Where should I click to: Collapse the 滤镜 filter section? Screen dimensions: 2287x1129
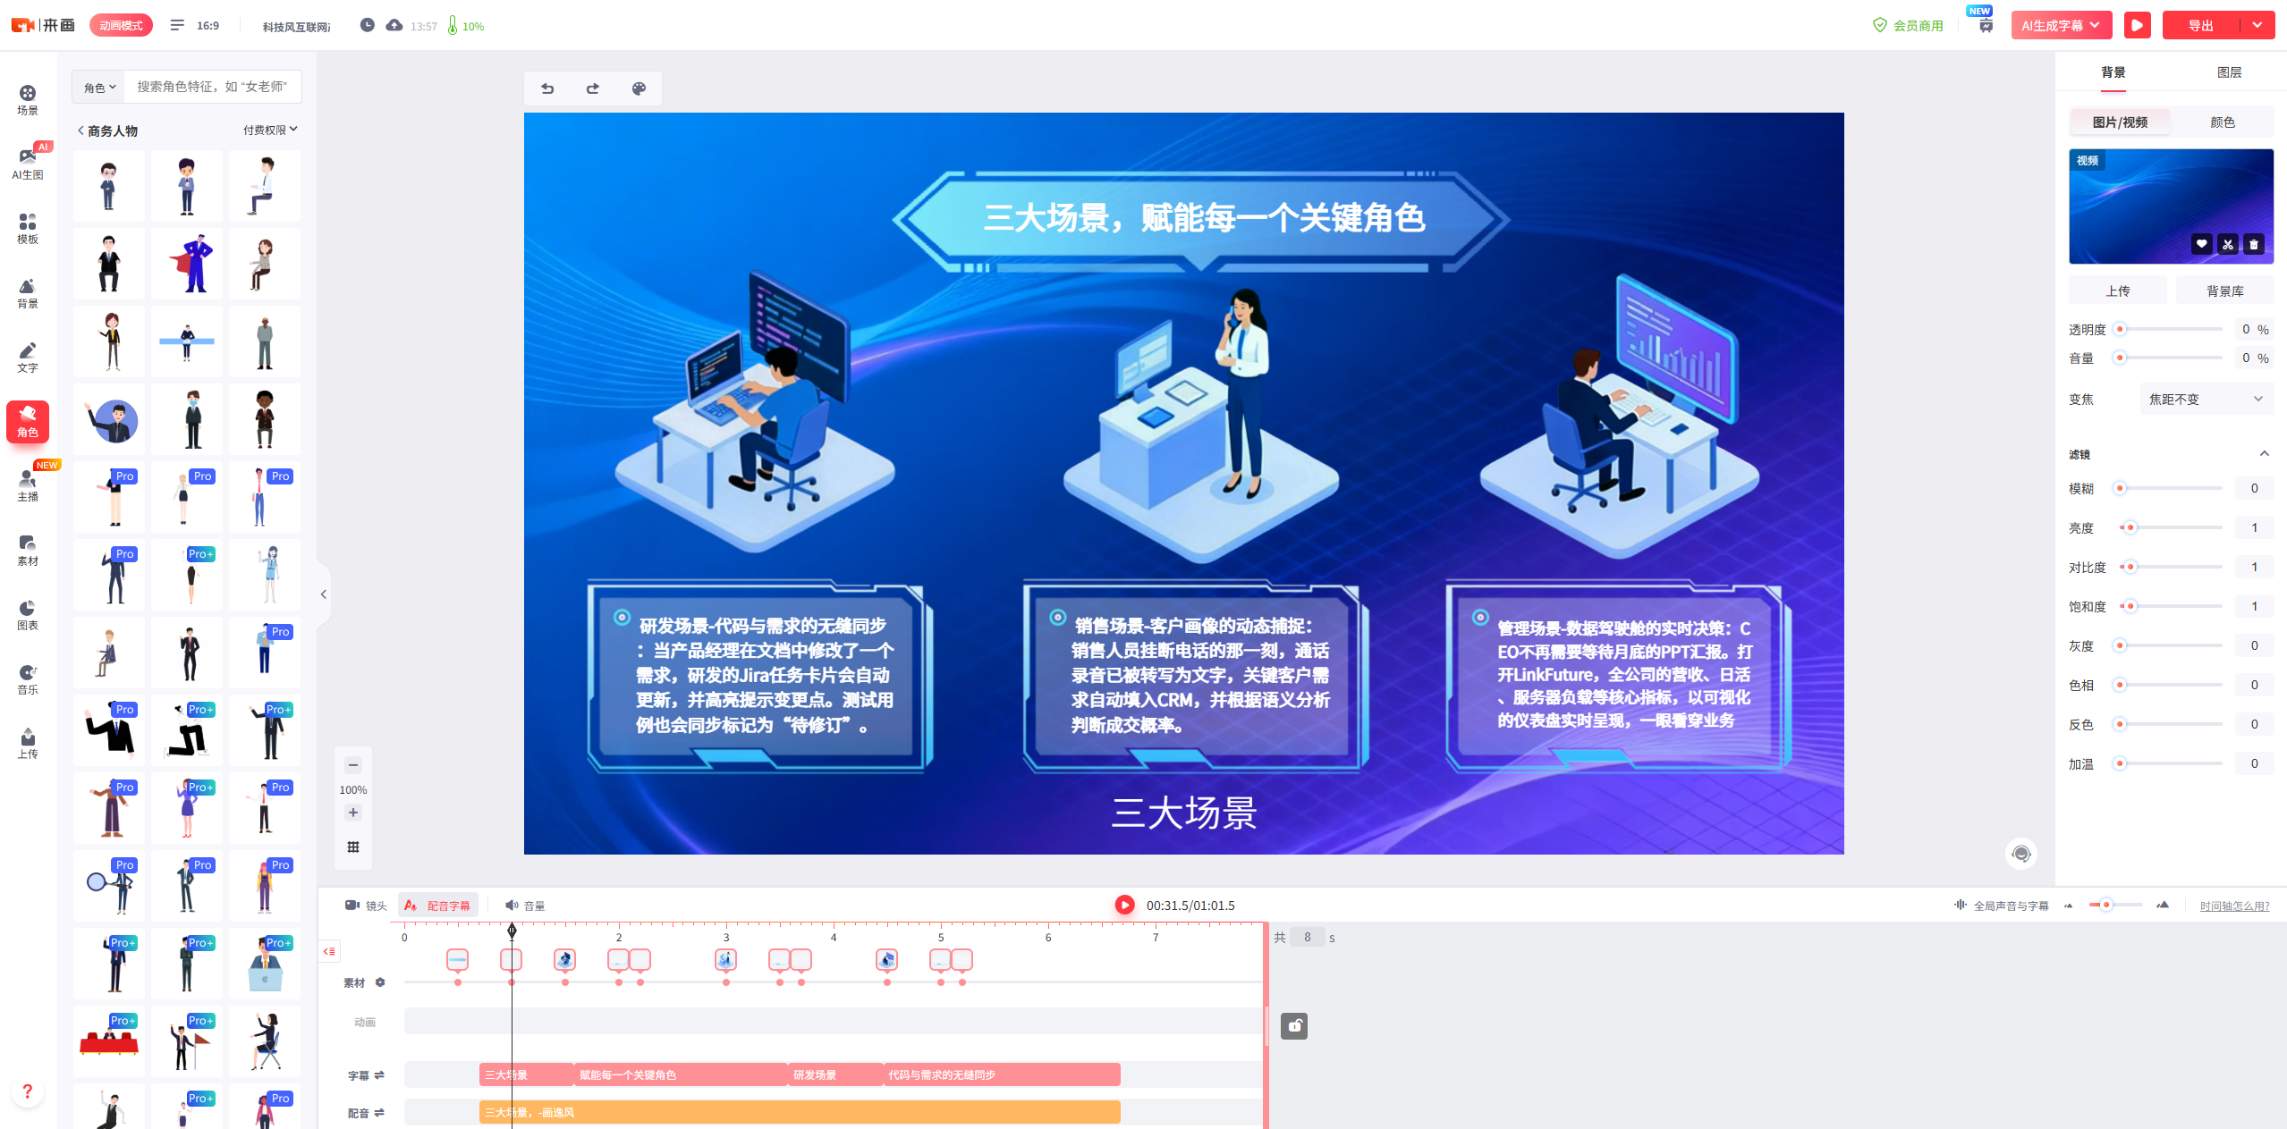coord(2264,454)
